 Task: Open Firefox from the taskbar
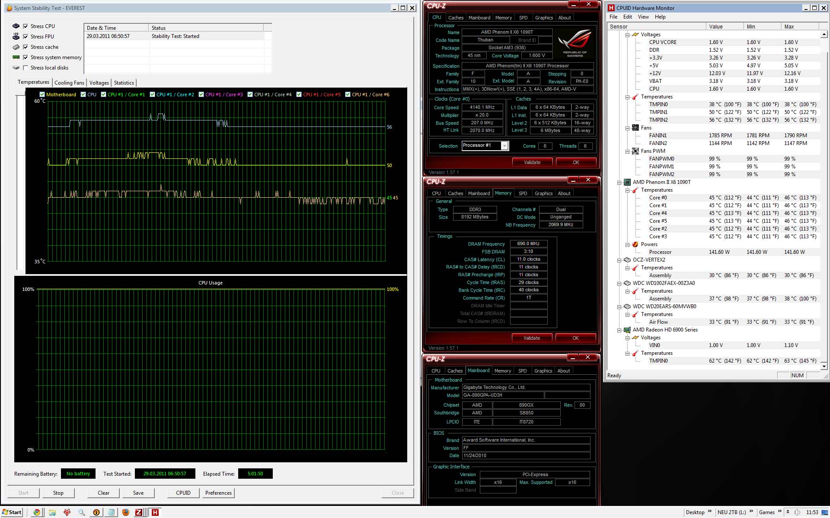point(126,512)
